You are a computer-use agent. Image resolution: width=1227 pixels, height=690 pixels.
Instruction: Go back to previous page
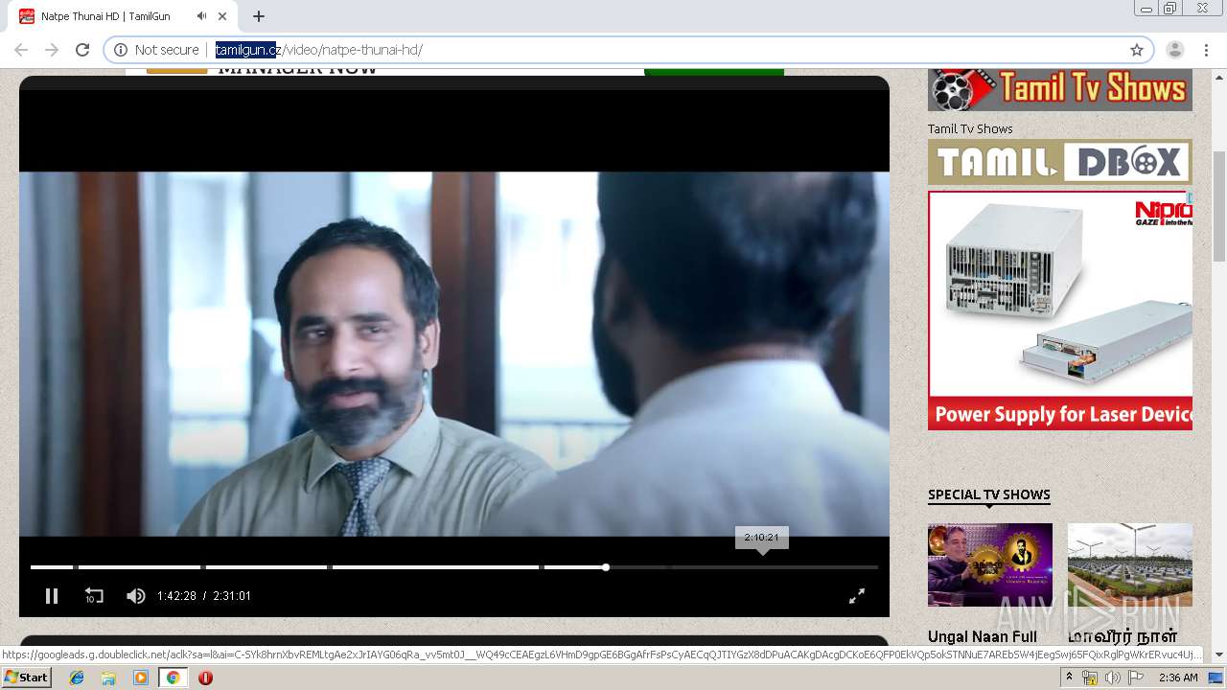click(21, 50)
